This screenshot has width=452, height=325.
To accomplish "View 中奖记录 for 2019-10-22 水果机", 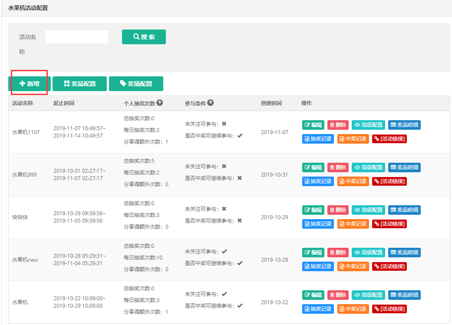I will click(x=353, y=309).
